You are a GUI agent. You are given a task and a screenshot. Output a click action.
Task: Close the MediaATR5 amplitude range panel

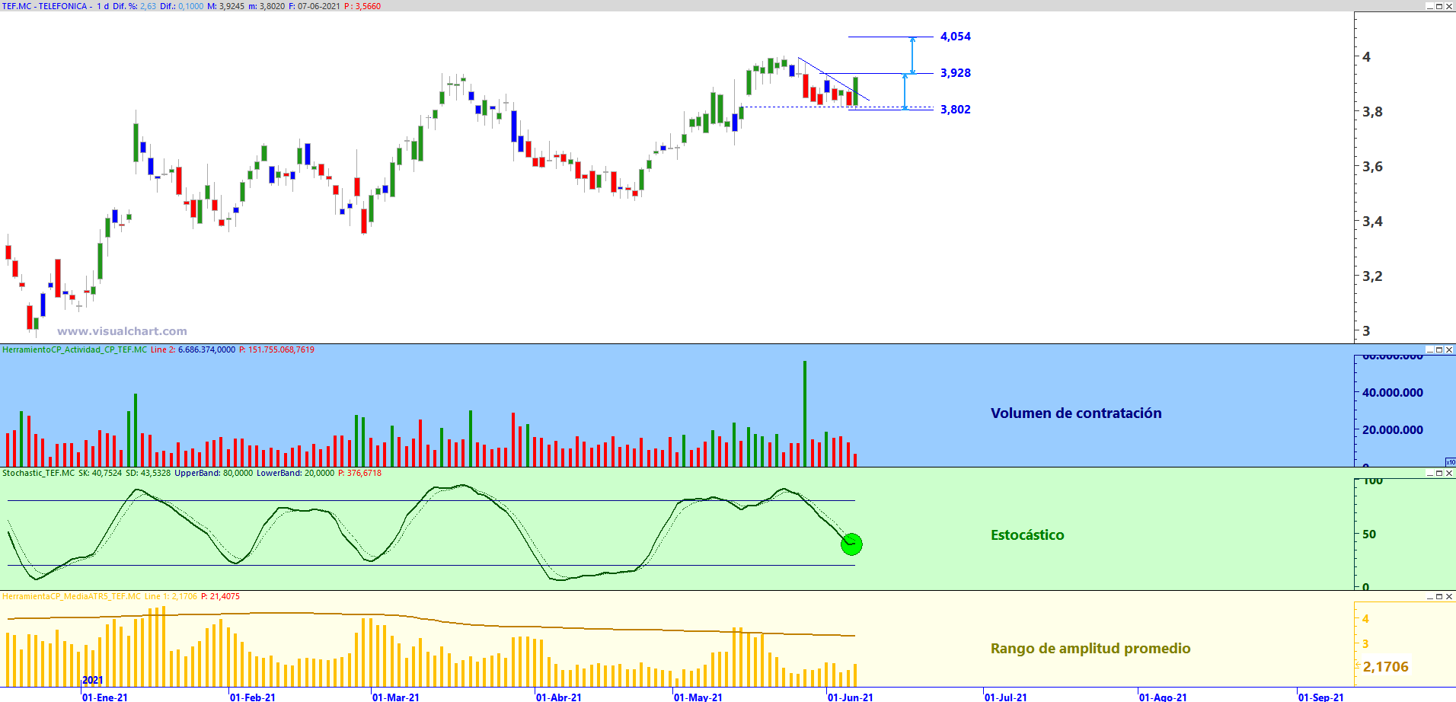(x=1449, y=596)
